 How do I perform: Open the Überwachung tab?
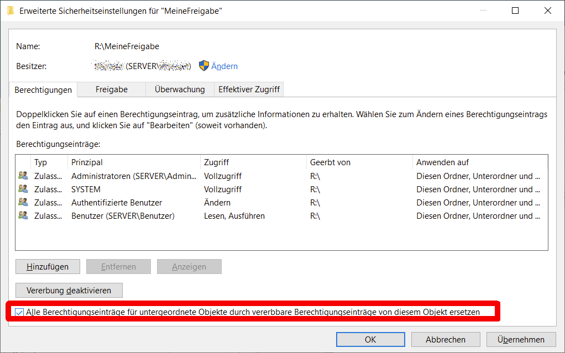(x=180, y=89)
